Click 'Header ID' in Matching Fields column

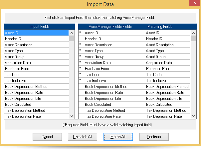[154, 39]
